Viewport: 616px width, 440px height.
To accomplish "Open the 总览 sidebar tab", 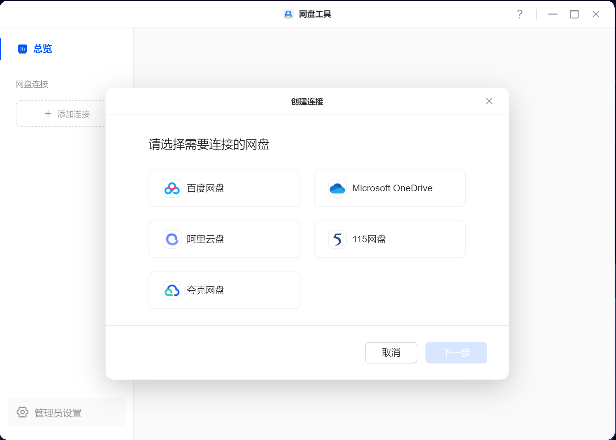I will tap(67, 49).
